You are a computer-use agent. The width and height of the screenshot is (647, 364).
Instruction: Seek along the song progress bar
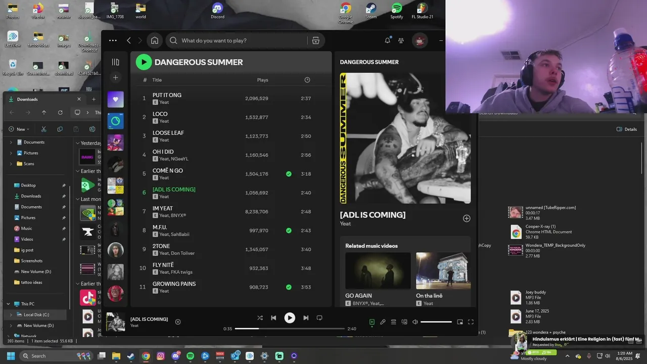coord(290,329)
